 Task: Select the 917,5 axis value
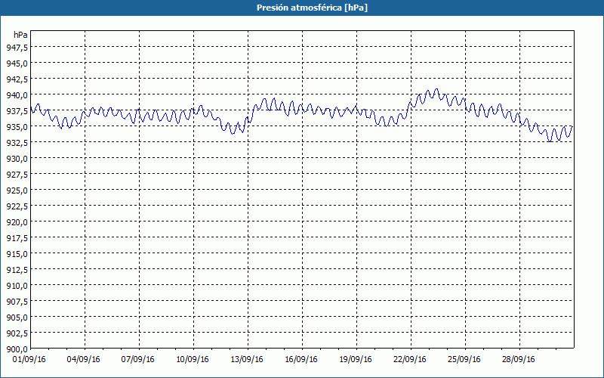click(17, 237)
